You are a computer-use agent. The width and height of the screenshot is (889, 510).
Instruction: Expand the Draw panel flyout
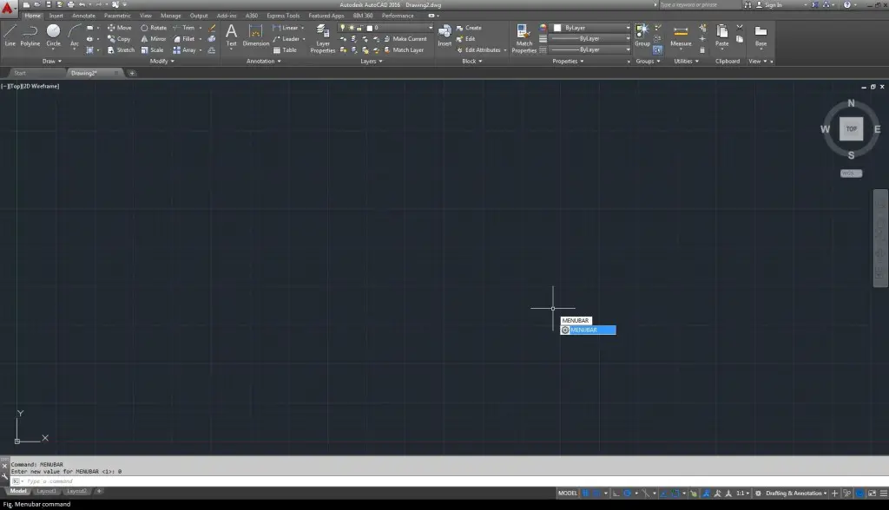pos(52,62)
